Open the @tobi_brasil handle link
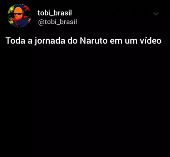 coord(57,22)
